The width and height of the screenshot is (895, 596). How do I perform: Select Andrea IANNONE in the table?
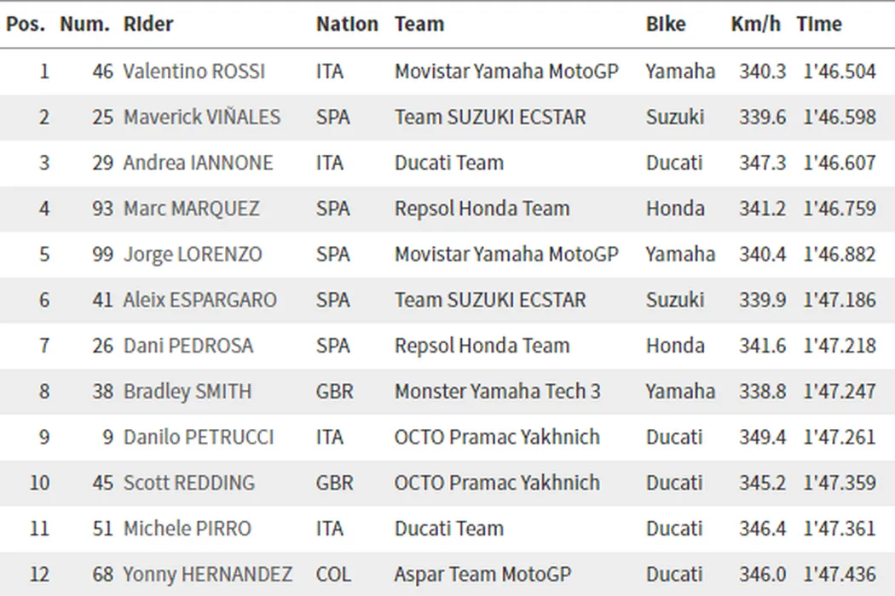(x=199, y=163)
